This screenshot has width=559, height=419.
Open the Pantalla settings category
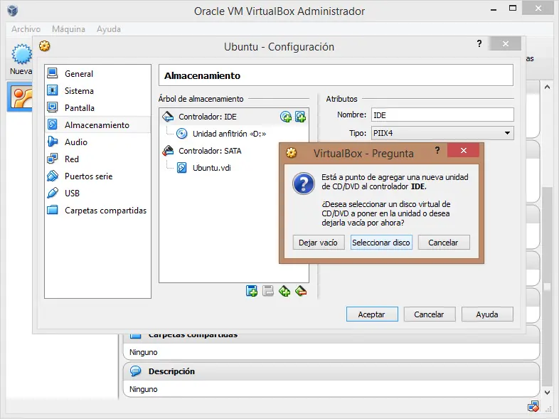[x=97, y=107]
